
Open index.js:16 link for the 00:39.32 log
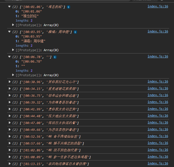[158, 102]
